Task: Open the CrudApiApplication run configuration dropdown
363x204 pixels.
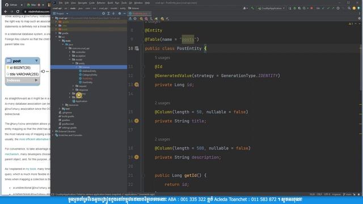Action: click(x=271, y=8)
